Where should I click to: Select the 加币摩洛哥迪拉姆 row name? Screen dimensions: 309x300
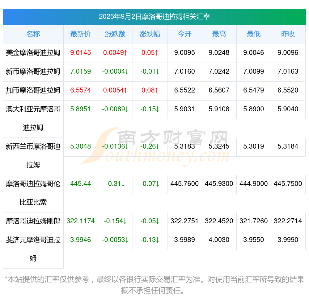(33, 90)
